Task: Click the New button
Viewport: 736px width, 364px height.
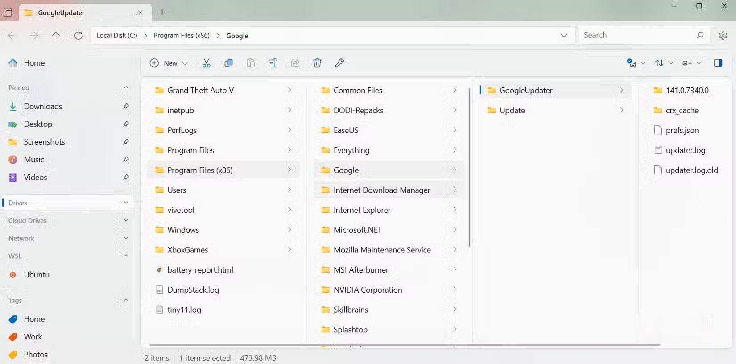Action: click(169, 63)
